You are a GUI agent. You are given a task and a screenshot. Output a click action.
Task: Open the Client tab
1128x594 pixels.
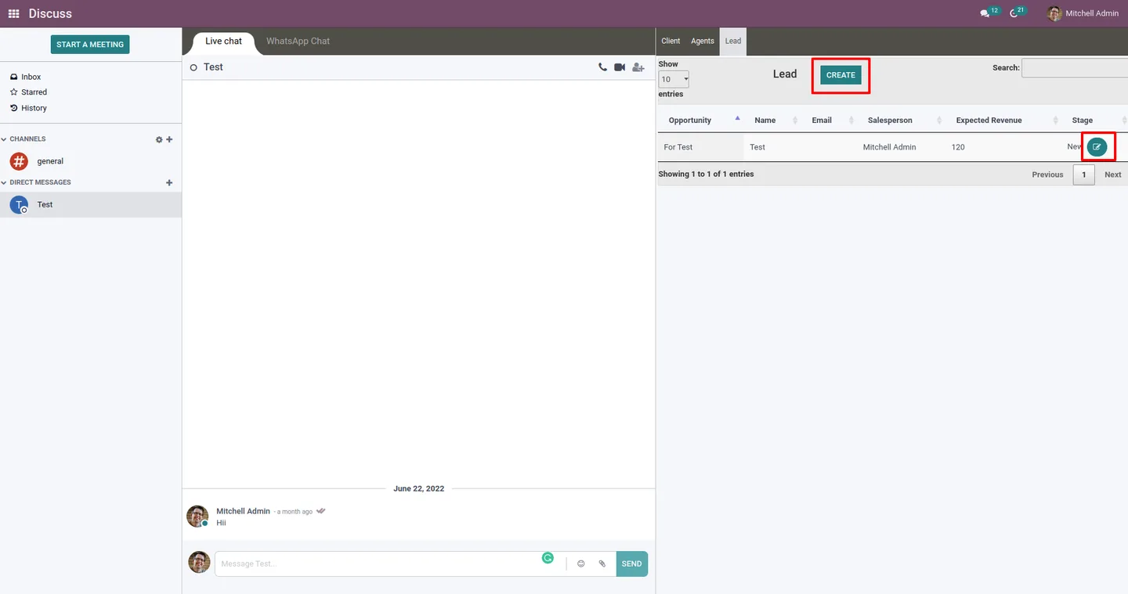[671, 41]
